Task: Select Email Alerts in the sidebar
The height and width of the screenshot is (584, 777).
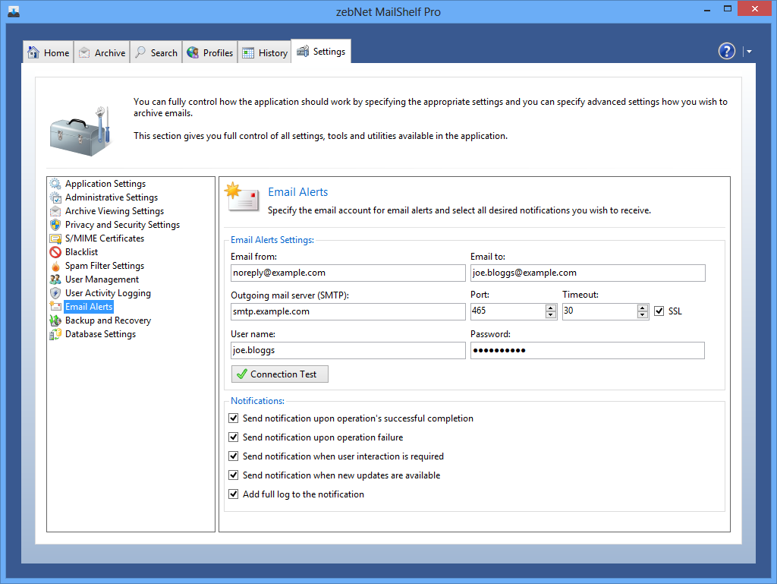Action: (89, 307)
